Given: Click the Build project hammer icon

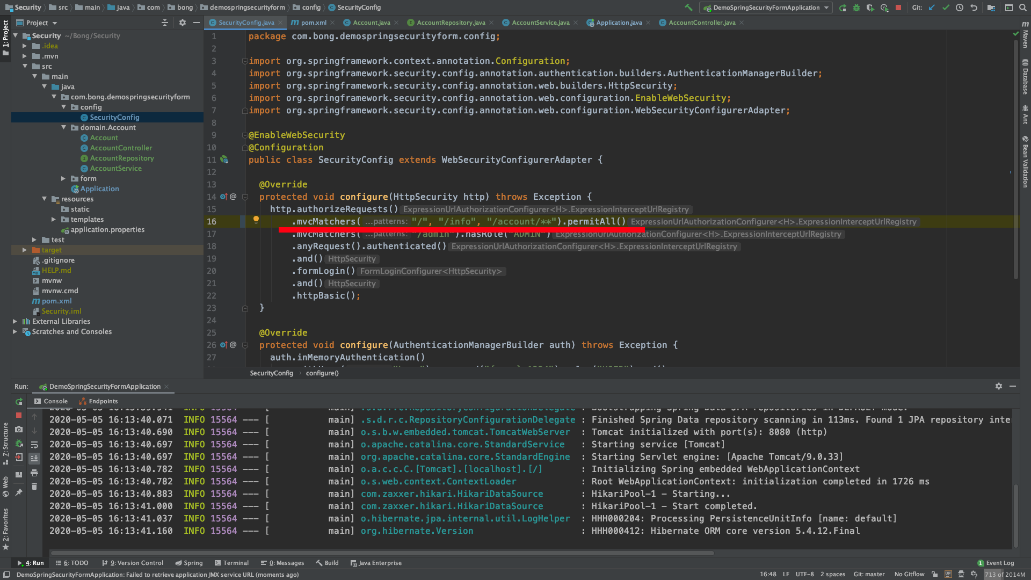Looking at the screenshot, I should (x=688, y=8).
